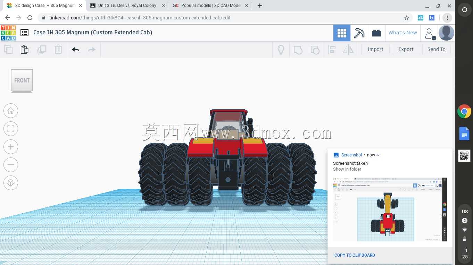473x265 pixels.
Task: Open the notification count badge
Action: coord(465,221)
